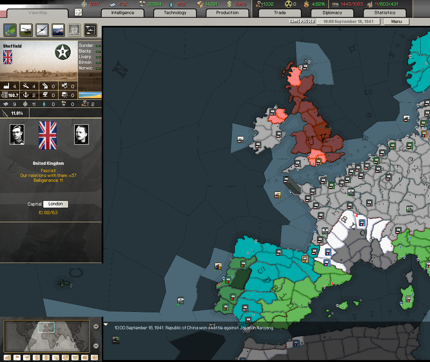Viewport: 430px width, 362px height.
Task: Expand the message log arrow
Action: (106, 324)
